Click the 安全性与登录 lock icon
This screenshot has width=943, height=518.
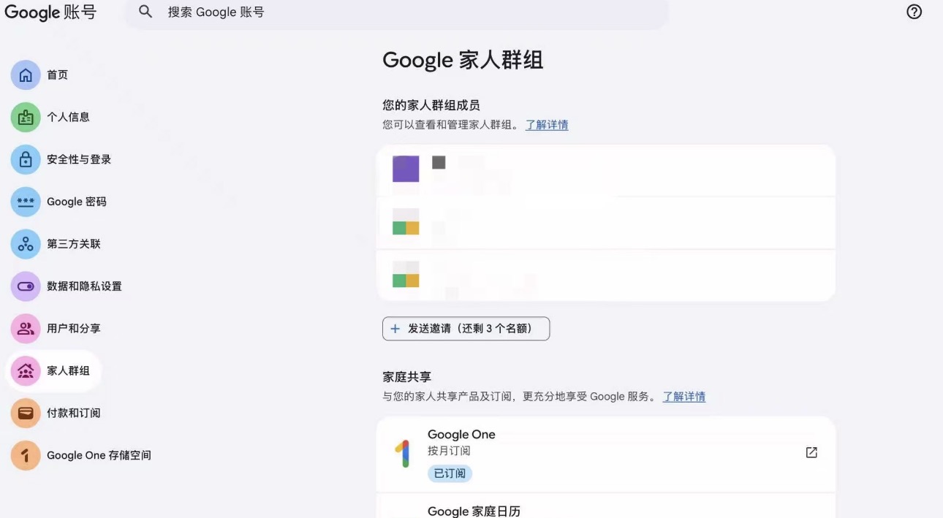tap(26, 160)
